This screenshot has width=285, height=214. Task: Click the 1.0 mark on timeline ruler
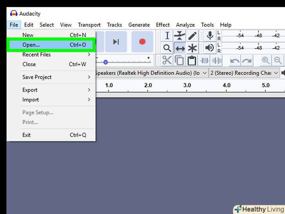point(109,85)
